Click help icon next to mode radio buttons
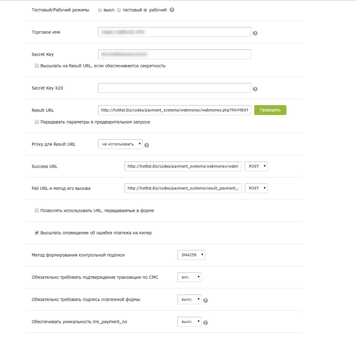 [172, 10]
